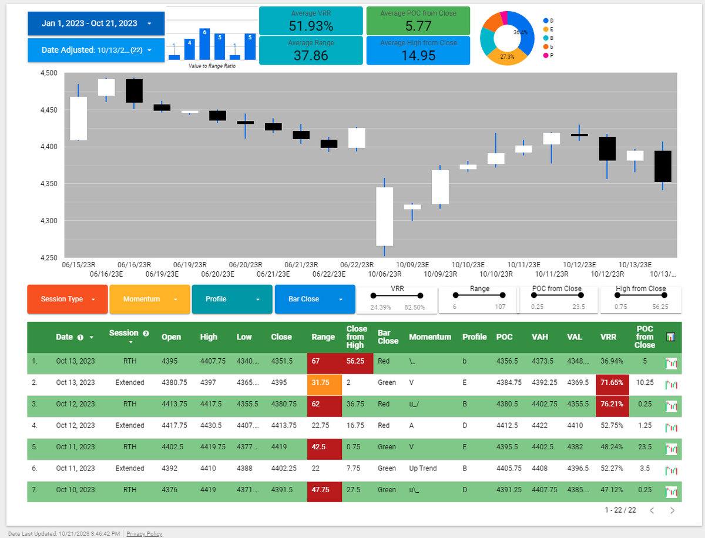Sort table by VRR column header
This screenshot has width=705, height=538.
click(x=609, y=337)
